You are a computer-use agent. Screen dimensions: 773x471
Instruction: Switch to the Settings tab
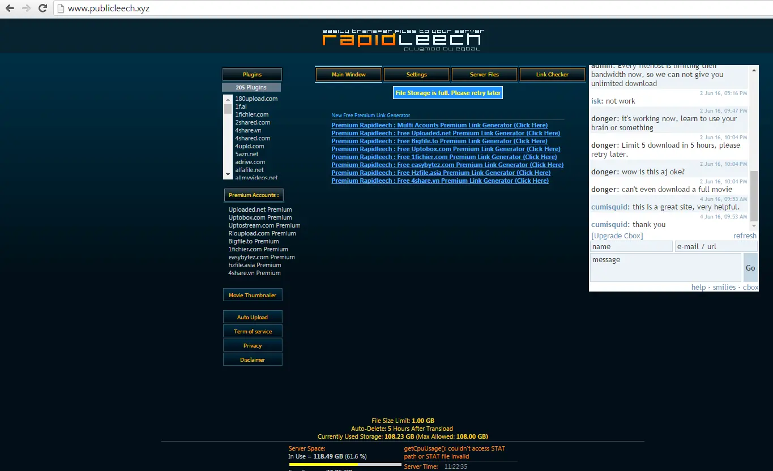417,75
